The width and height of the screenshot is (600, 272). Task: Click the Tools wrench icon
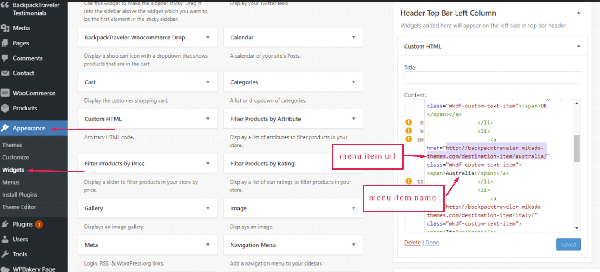click(5, 254)
